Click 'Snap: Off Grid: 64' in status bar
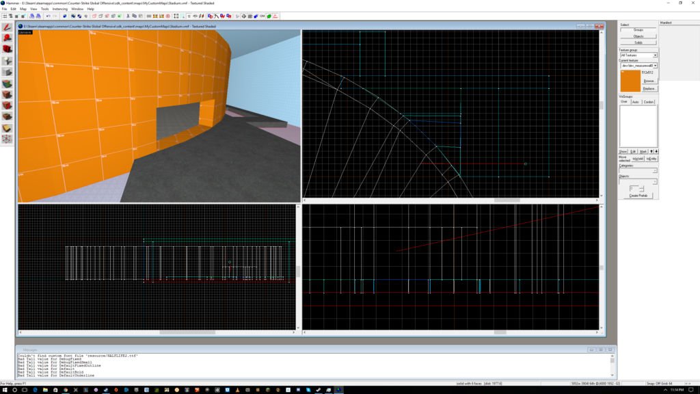 tap(660, 384)
